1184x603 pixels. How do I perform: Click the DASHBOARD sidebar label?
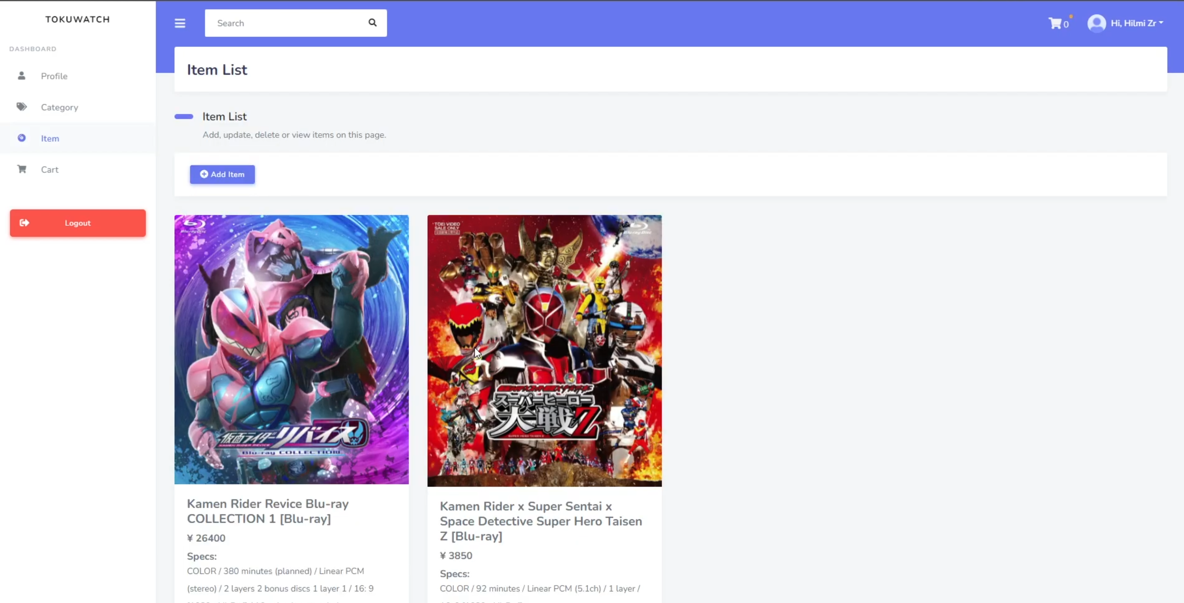[x=33, y=49]
